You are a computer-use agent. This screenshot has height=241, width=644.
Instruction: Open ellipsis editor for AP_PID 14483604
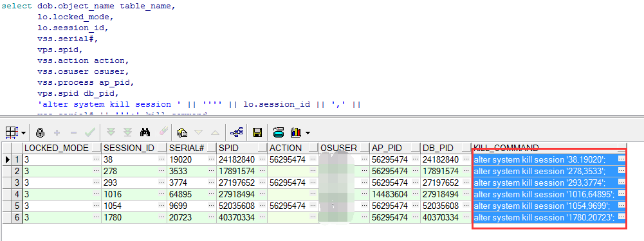tap(415, 194)
